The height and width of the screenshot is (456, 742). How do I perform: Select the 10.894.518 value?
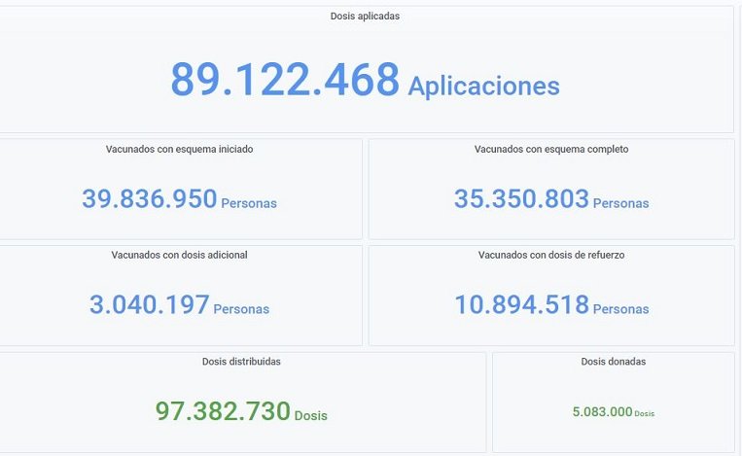pyautogui.click(x=522, y=304)
